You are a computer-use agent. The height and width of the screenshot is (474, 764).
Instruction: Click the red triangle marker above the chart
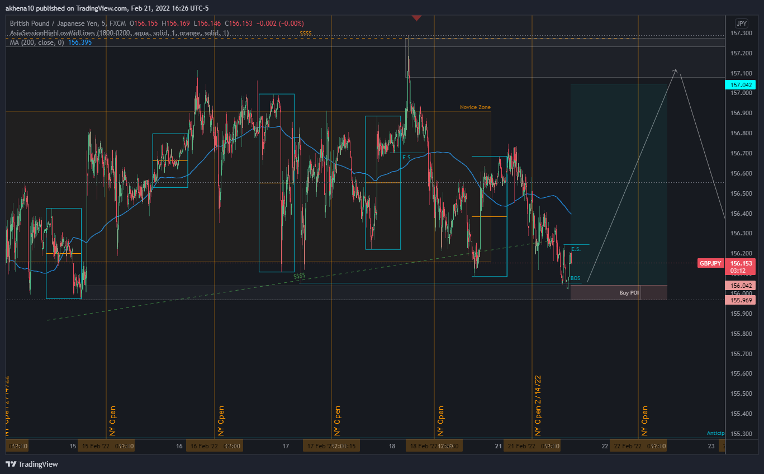pos(416,18)
